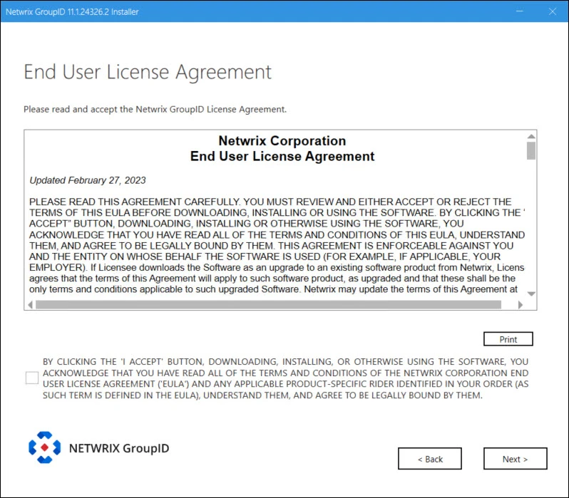
Task: Close the Netwrix GroupID installer window
Action: pyautogui.click(x=553, y=11)
